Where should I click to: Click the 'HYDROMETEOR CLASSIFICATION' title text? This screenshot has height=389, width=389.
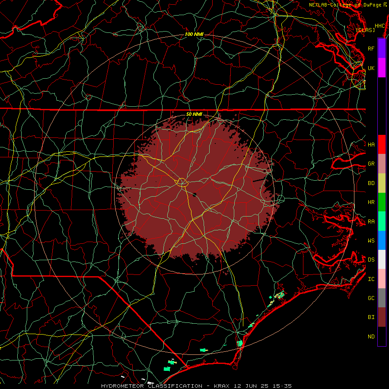click(x=152, y=386)
